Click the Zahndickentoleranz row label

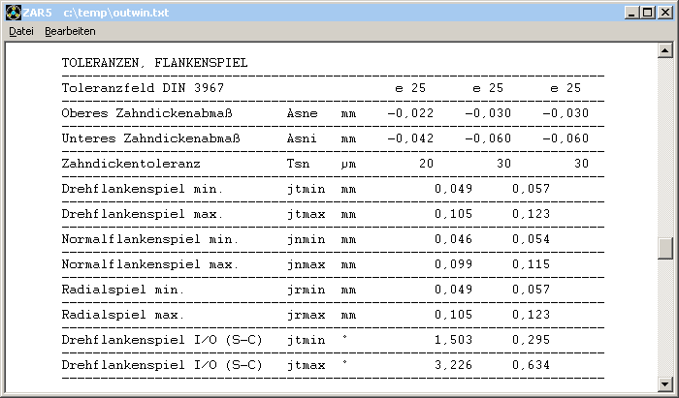(x=131, y=164)
